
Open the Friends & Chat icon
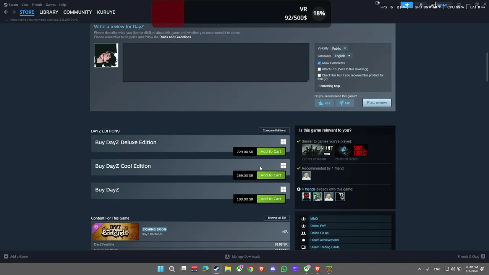coord(483,257)
